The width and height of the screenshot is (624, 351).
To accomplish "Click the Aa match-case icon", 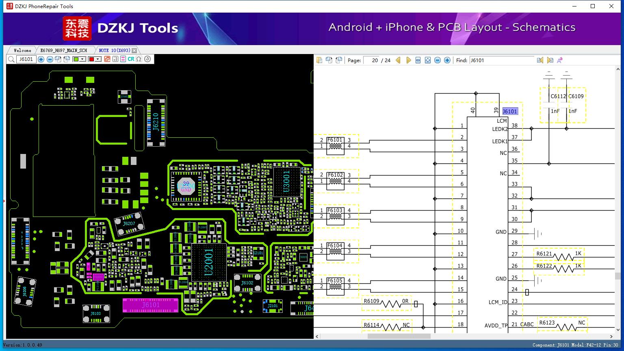I will click(x=560, y=60).
